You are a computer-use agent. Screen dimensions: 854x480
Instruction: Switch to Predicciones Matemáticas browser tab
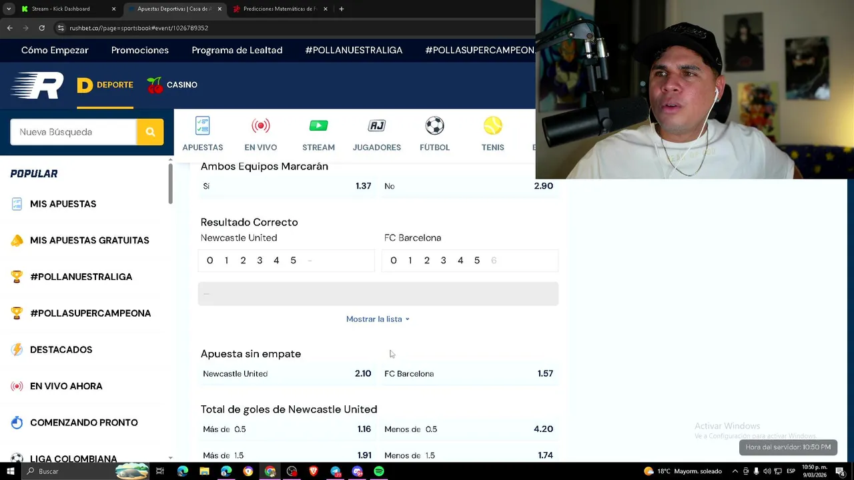(280, 9)
